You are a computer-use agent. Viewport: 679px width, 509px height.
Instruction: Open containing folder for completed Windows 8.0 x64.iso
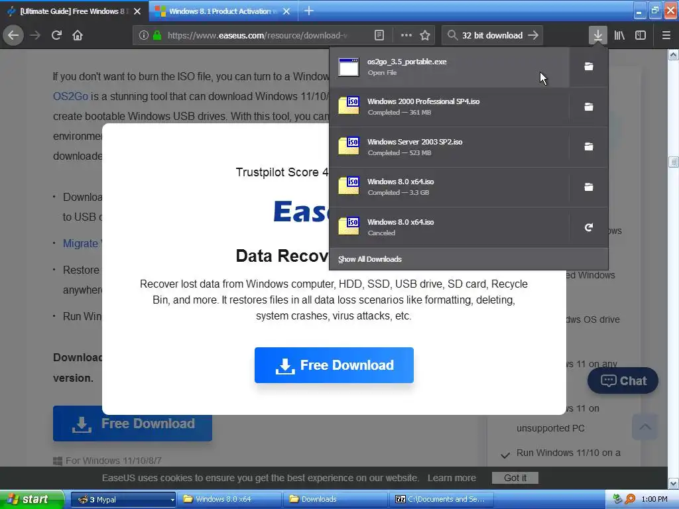pos(589,187)
